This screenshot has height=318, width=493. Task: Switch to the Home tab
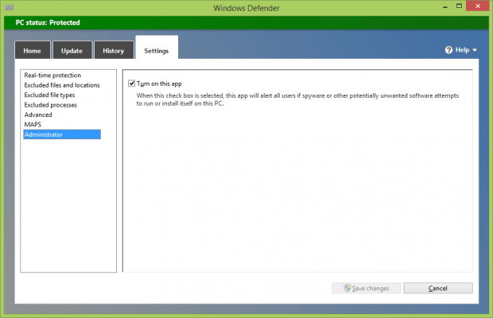pyautogui.click(x=33, y=50)
